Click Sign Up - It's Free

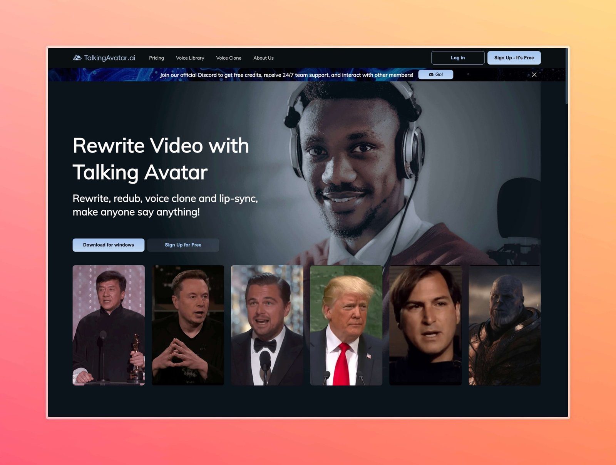click(514, 58)
